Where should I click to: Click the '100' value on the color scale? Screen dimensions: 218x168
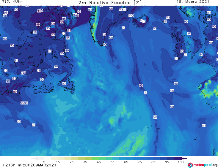click(181, 162)
